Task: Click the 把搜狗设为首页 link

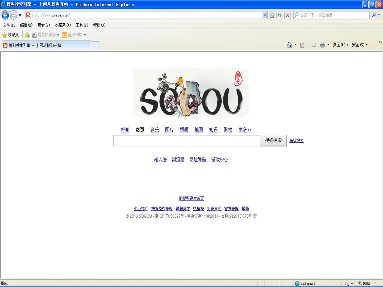Action: pyautogui.click(x=191, y=199)
